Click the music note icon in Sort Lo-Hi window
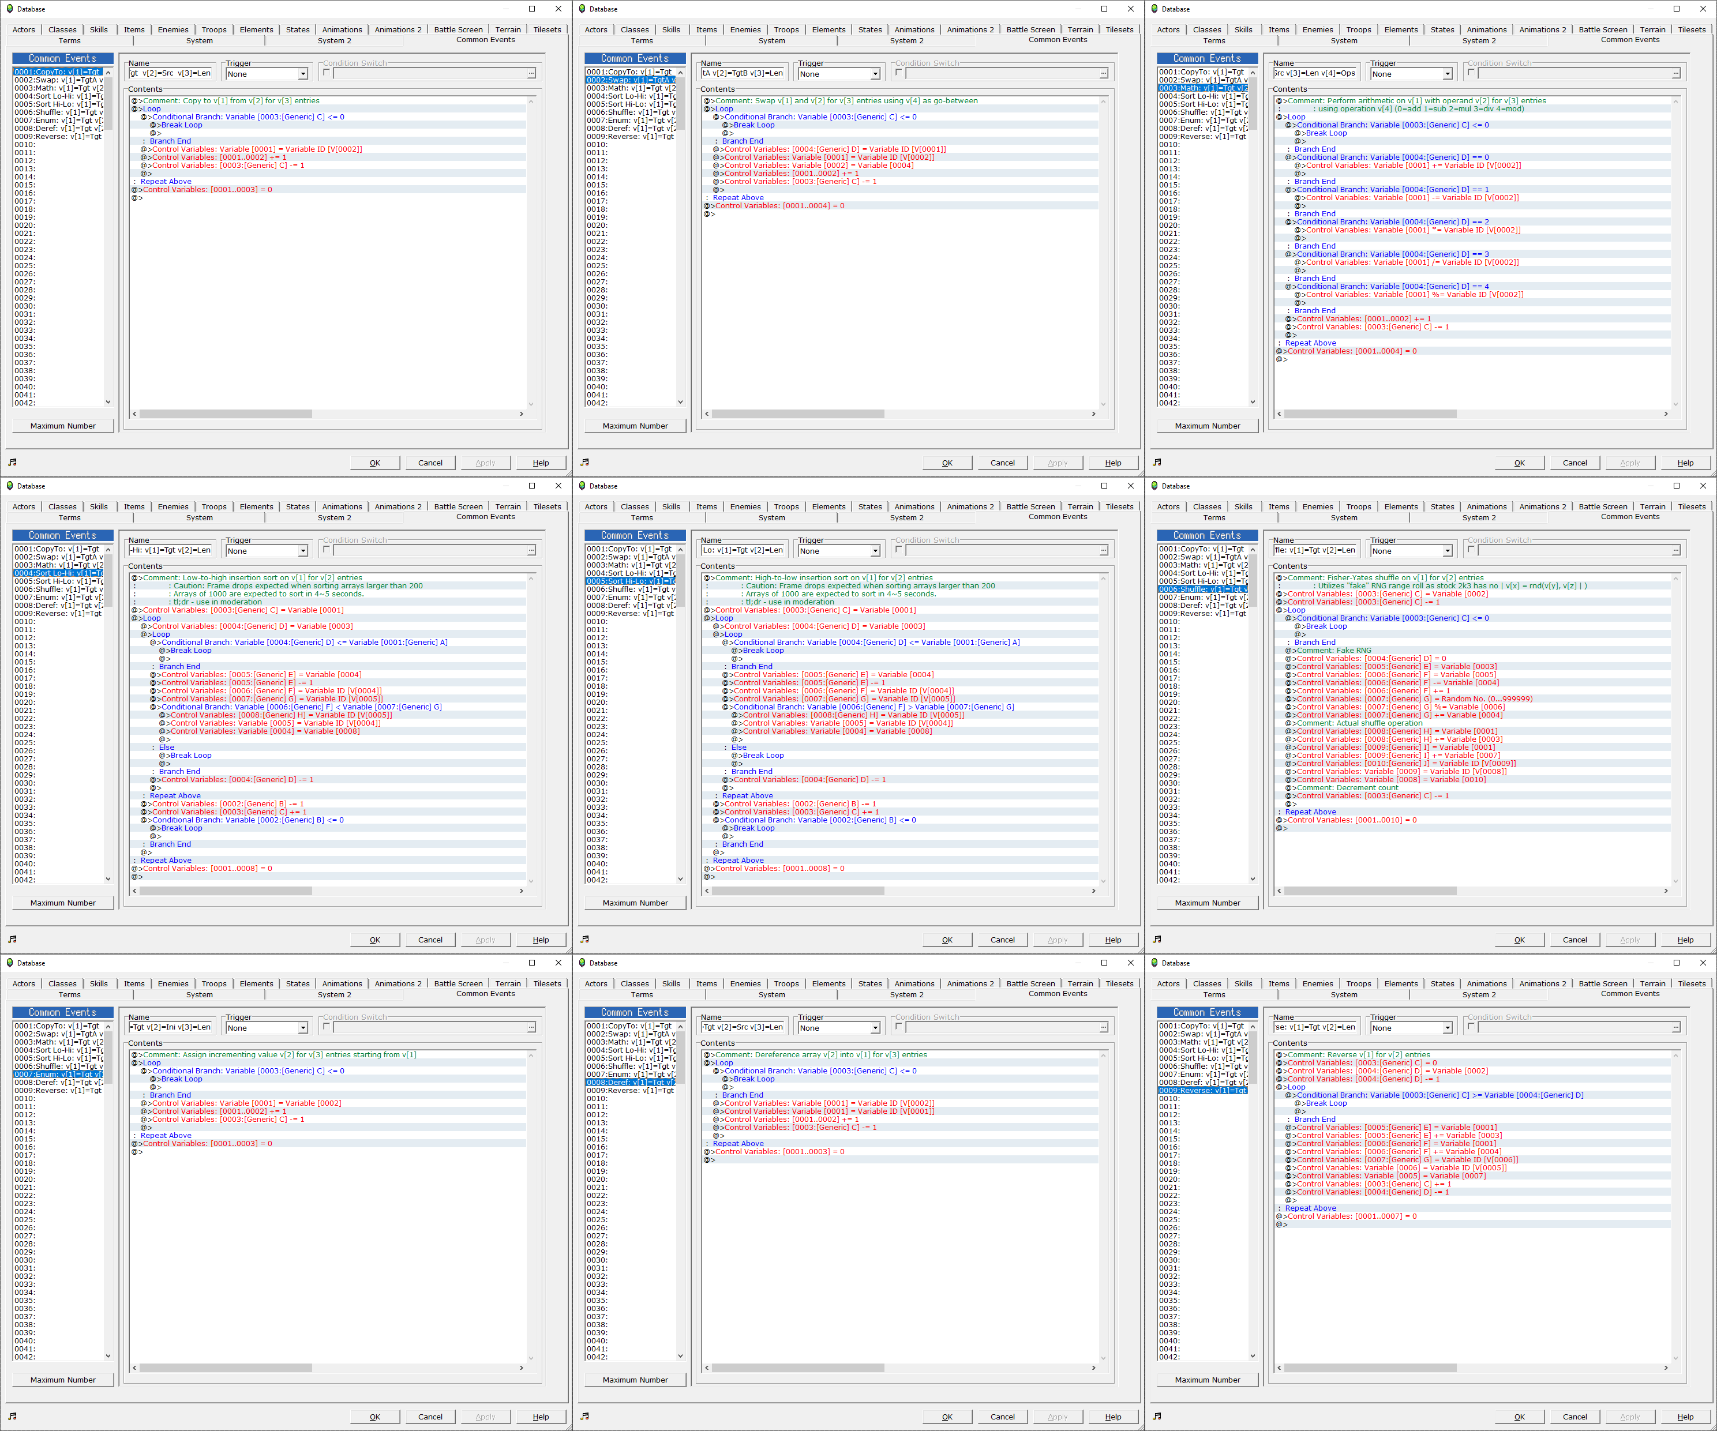 click(12, 940)
